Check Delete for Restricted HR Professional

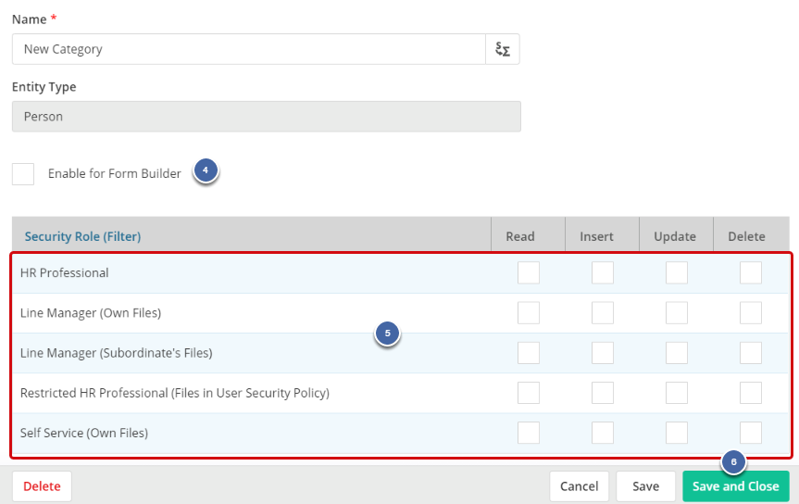coord(751,393)
